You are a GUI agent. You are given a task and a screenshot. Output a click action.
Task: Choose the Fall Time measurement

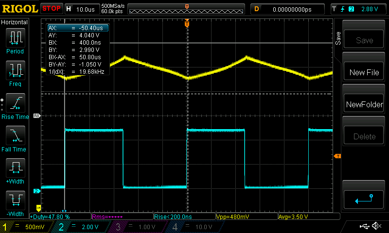point(15,138)
